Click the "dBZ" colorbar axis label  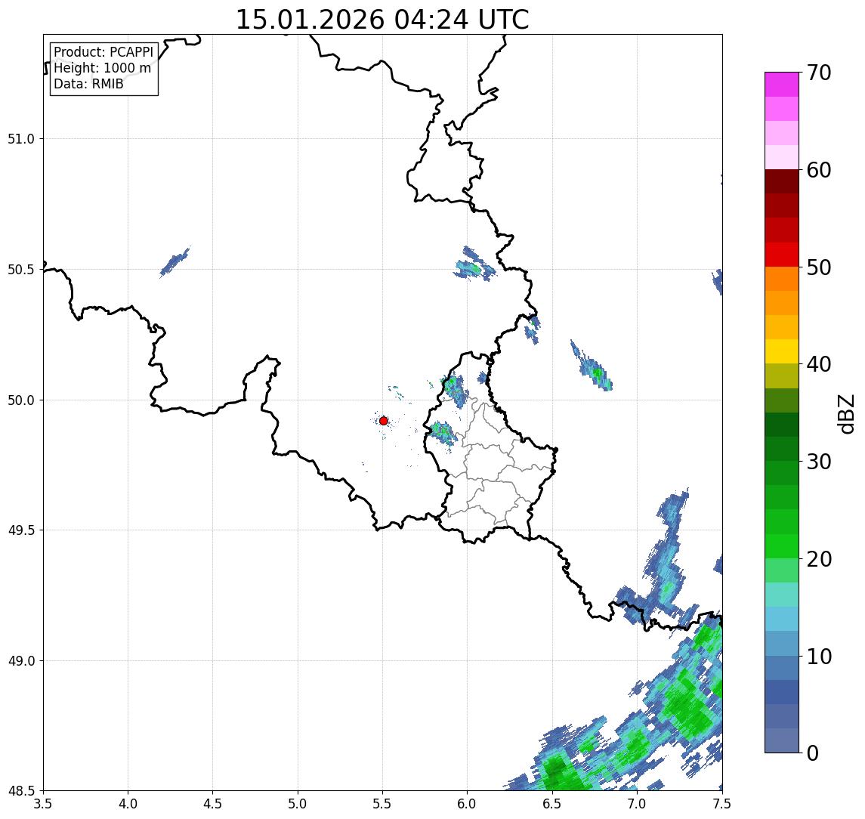[x=845, y=413]
